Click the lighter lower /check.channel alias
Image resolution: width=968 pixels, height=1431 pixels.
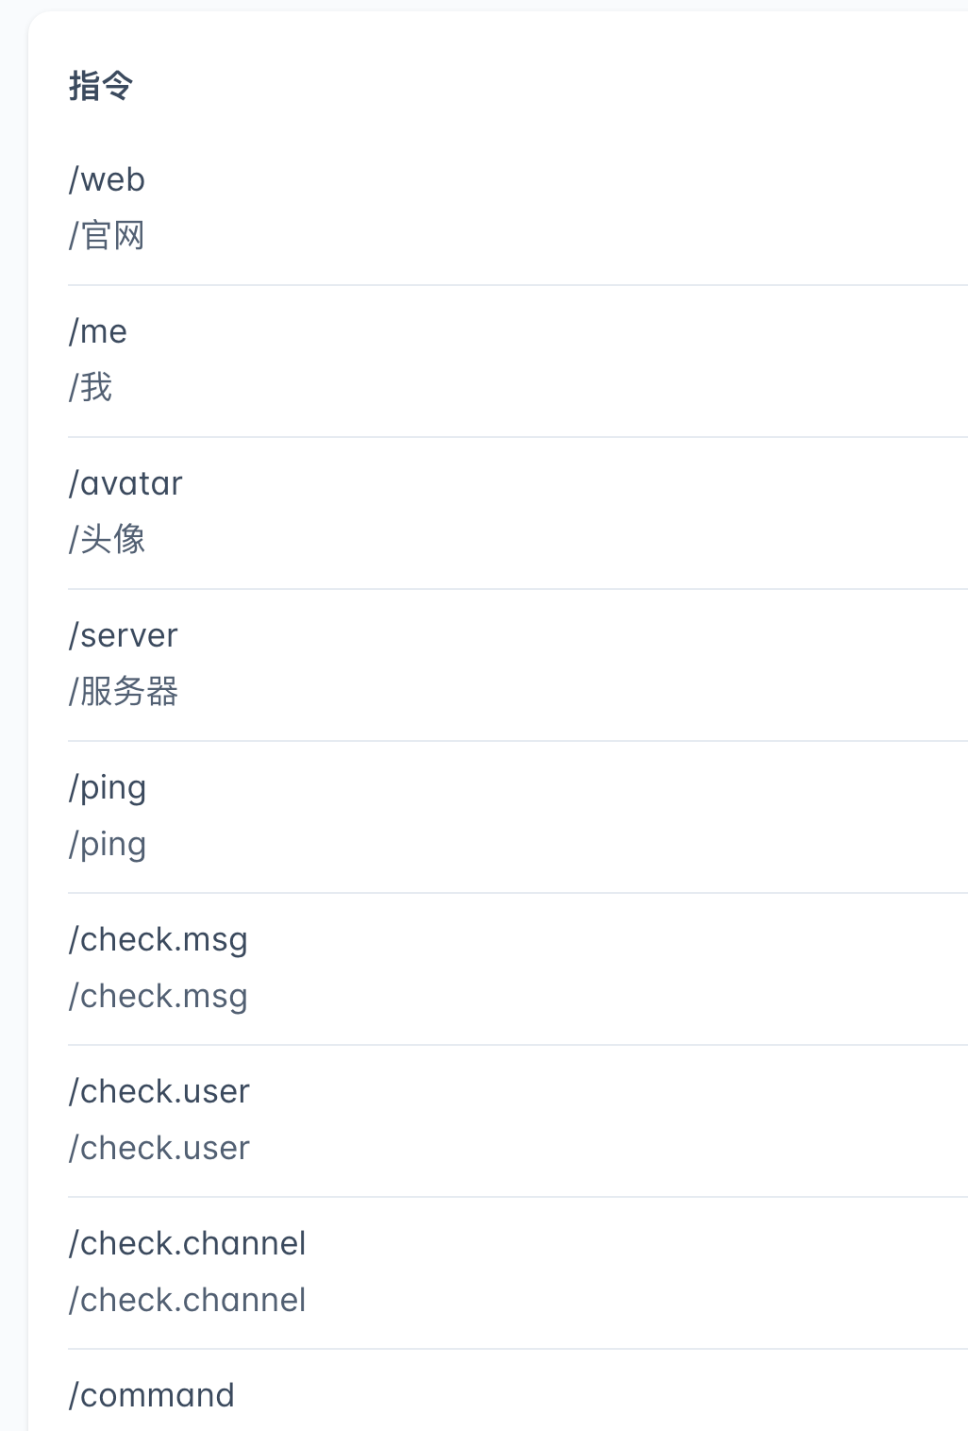click(187, 1301)
